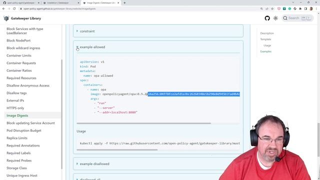
Task: Click the browser forward arrow
Action: click(9, 9)
